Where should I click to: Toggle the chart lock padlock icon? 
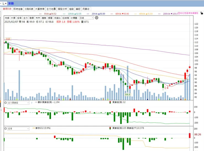[202, 13]
